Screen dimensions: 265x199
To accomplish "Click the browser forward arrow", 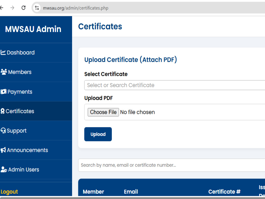I will [x=12, y=8].
